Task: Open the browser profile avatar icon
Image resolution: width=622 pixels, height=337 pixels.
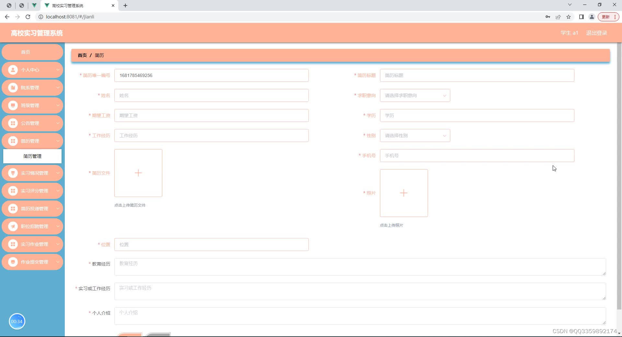Action: pyautogui.click(x=592, y=17)
